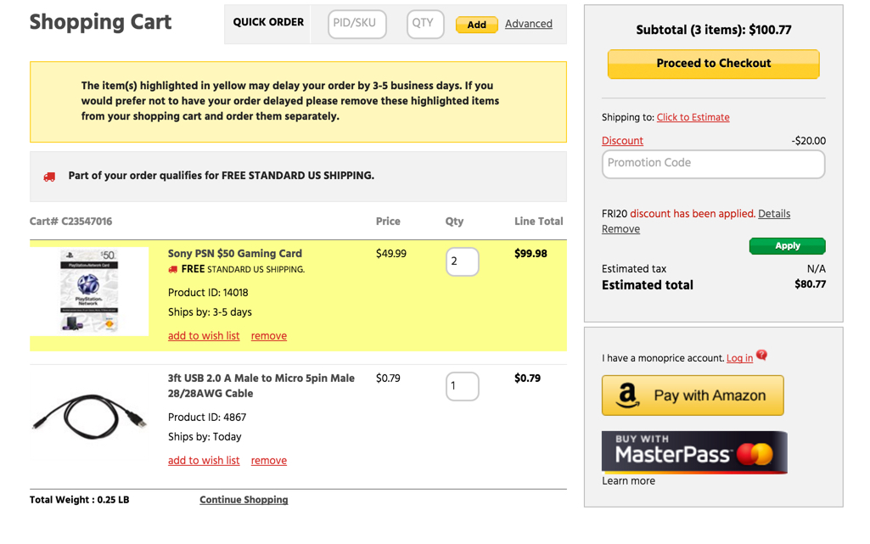Focus the Promotion Code field

click(x=714, y=164)
